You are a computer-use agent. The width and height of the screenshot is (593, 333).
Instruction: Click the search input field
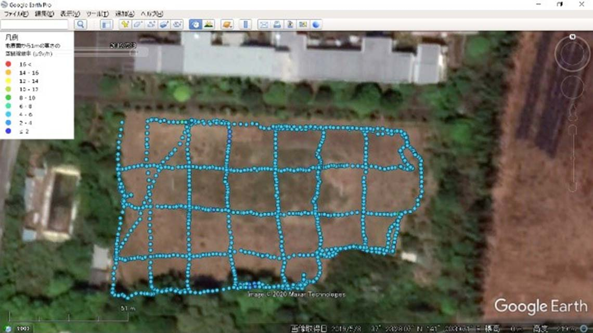pos(34,24)
